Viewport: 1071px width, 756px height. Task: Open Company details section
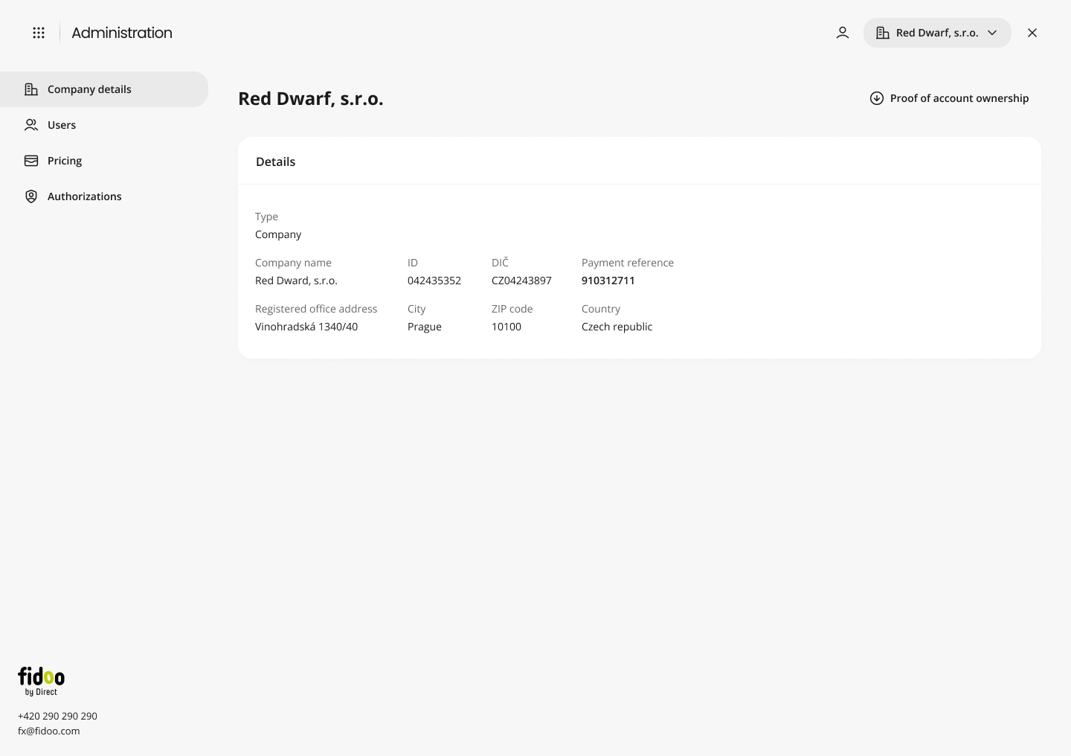(x=104, y=89)
